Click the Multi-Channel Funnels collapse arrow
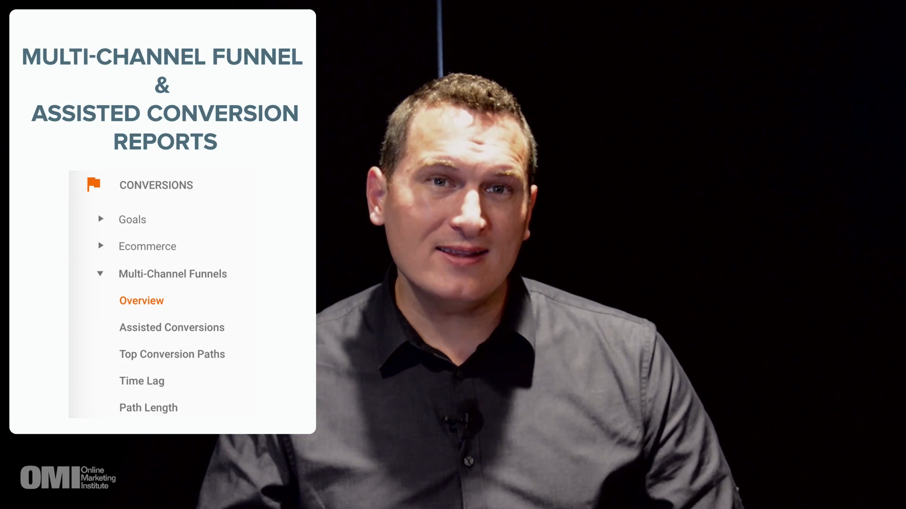The height and width of the screenshot is (509, 906). tap(101, 274)
